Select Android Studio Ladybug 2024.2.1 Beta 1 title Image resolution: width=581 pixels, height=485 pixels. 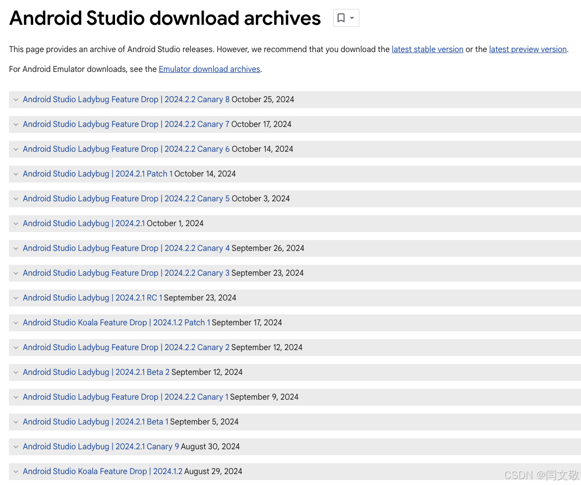[95, 423]
